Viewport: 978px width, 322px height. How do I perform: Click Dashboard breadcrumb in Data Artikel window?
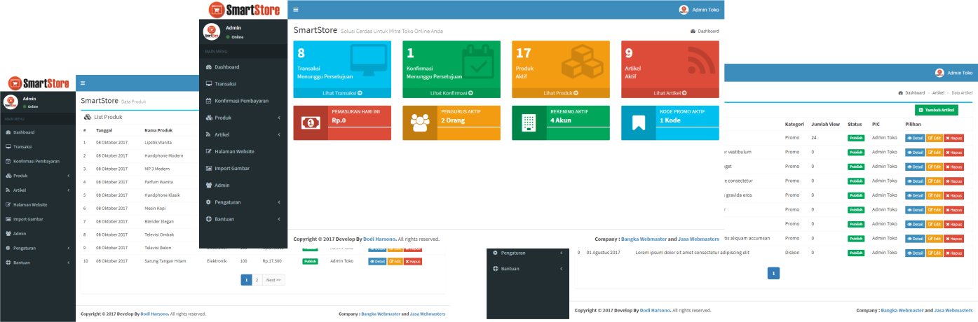click(x=911, y=92)
